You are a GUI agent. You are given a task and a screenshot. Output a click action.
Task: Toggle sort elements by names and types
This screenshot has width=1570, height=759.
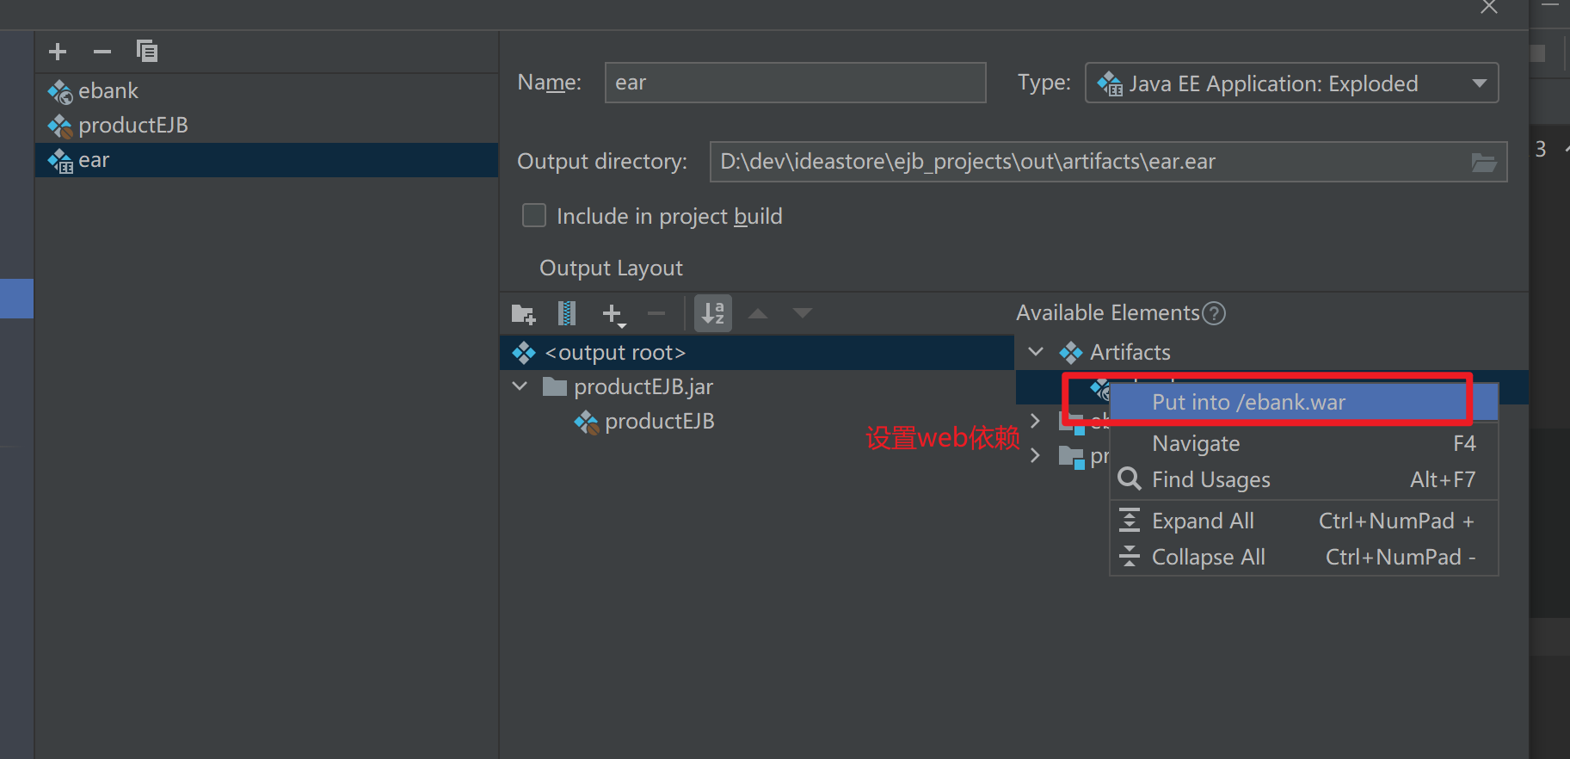(x=713, y=313)
